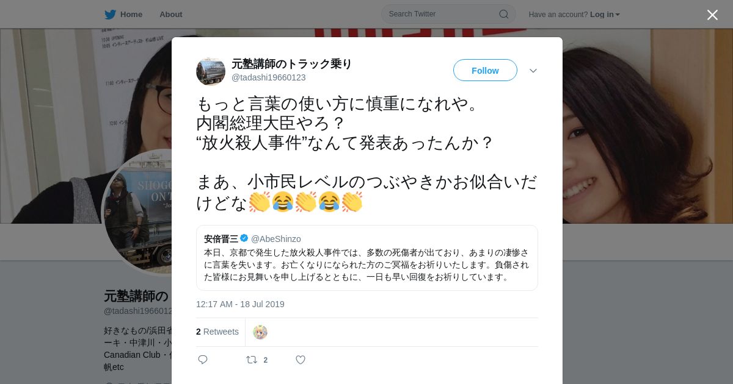Like the tweet with the heart icon
This screenshot has height=384, width=733.
point(301,360)
